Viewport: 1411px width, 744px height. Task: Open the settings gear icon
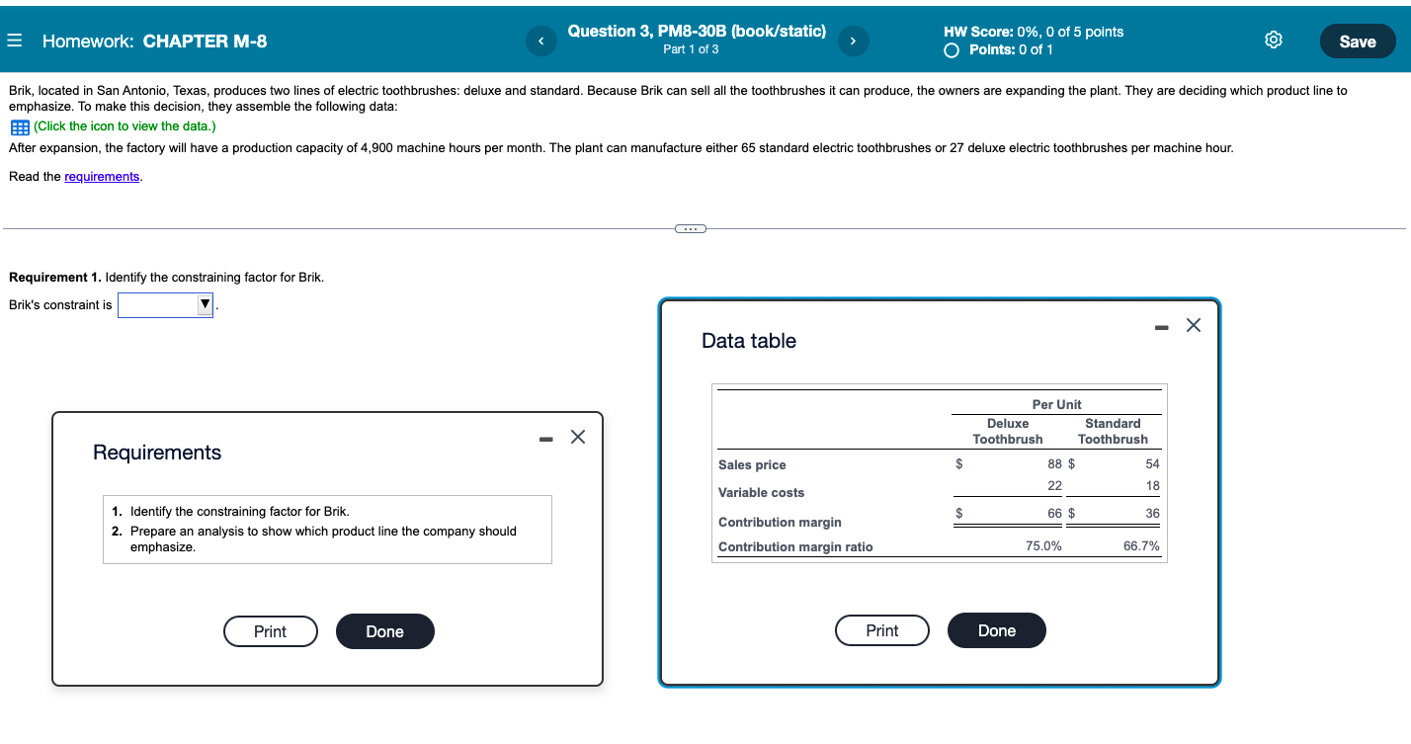pos(1274,41)
